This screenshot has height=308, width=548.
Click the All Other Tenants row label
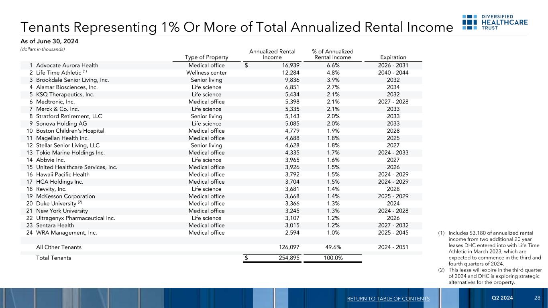coord(59,247)
